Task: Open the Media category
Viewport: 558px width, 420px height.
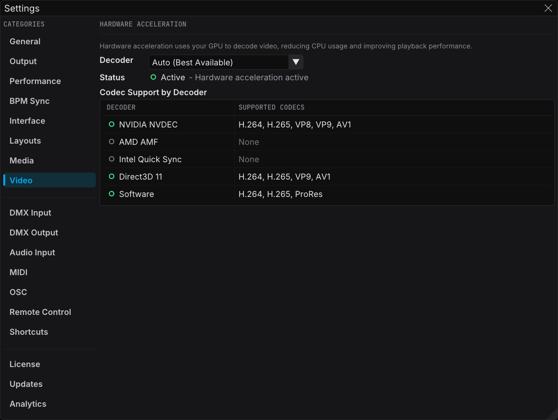Action: [x=49, y=161]
